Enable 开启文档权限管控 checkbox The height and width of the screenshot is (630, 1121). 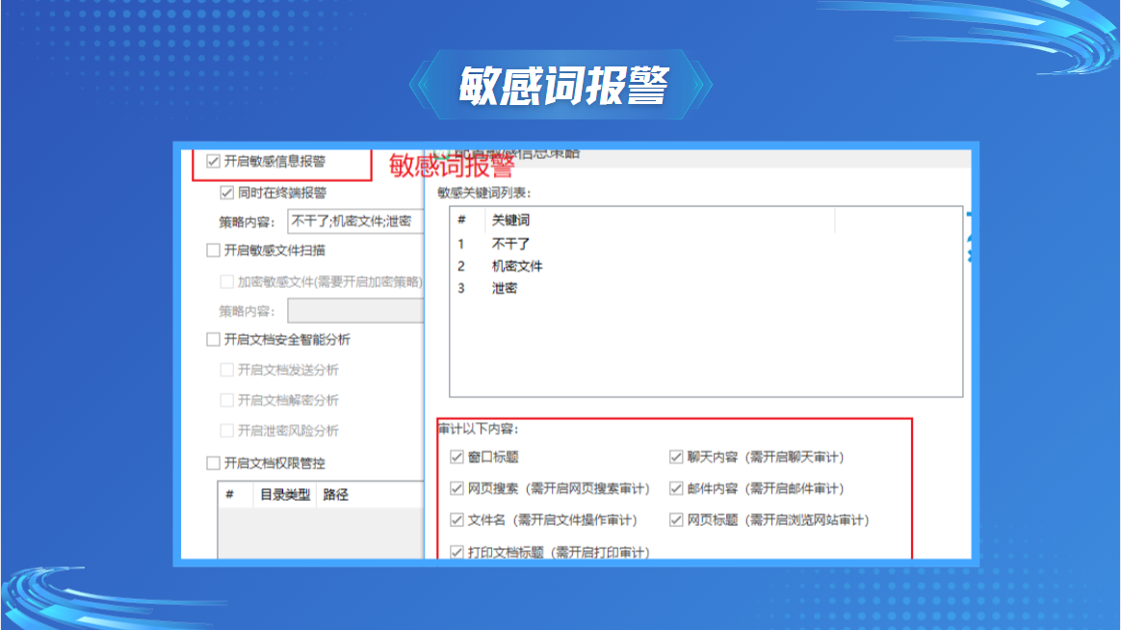coord(213,463)
